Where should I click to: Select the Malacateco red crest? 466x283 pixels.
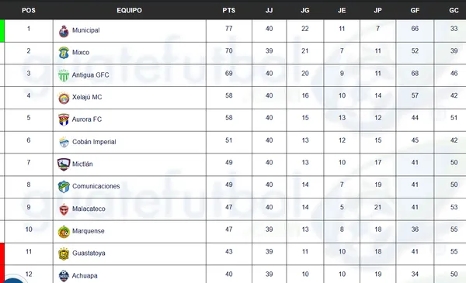coord(64,209)
